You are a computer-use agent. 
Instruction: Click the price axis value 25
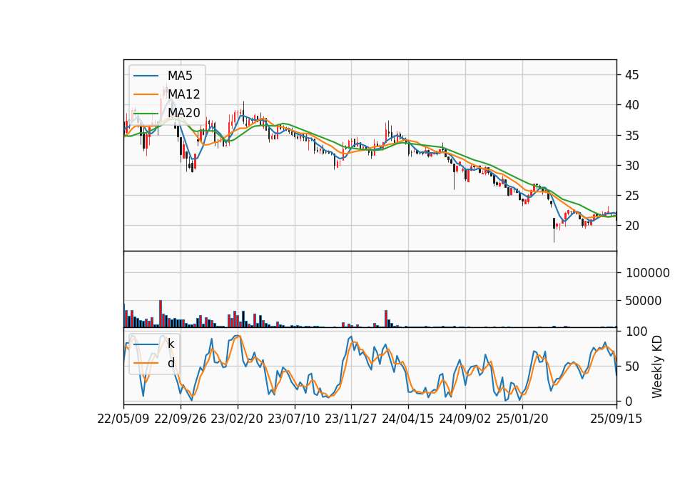click(x=631, y=196)
